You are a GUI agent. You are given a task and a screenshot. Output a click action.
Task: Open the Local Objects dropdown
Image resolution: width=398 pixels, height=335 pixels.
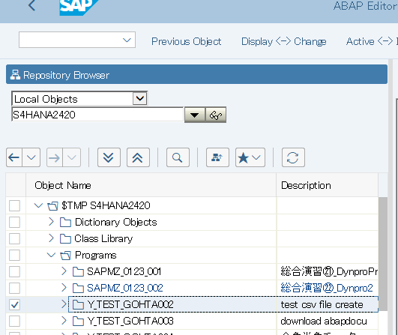tap(140, 98)
